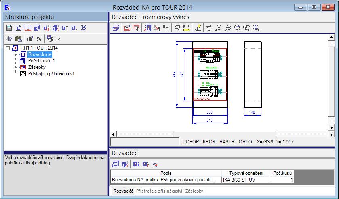Move cabinet down with the down-arrow icon
Image resolution: width=339 pixels, height=199 pixels.
coord(74,28)
